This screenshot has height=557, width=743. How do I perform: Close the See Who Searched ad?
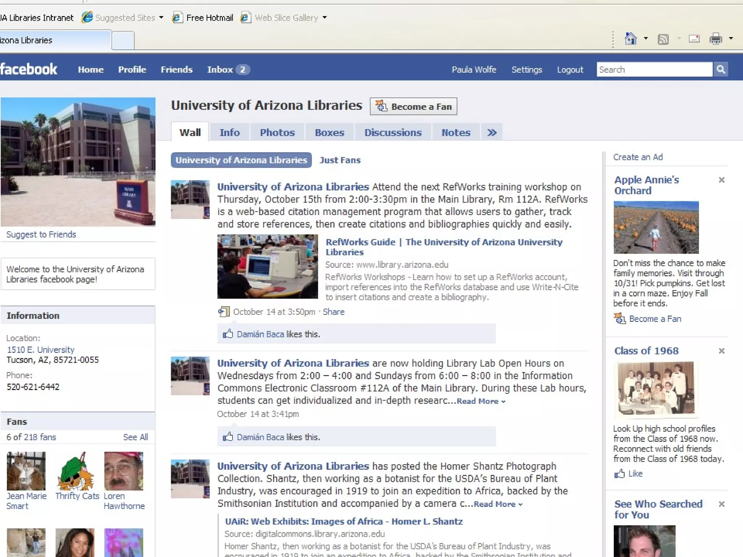[x=722, y=504]
